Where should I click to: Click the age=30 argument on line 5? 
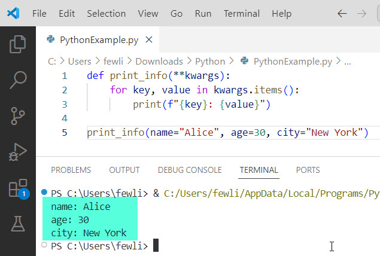coord(248,133)
